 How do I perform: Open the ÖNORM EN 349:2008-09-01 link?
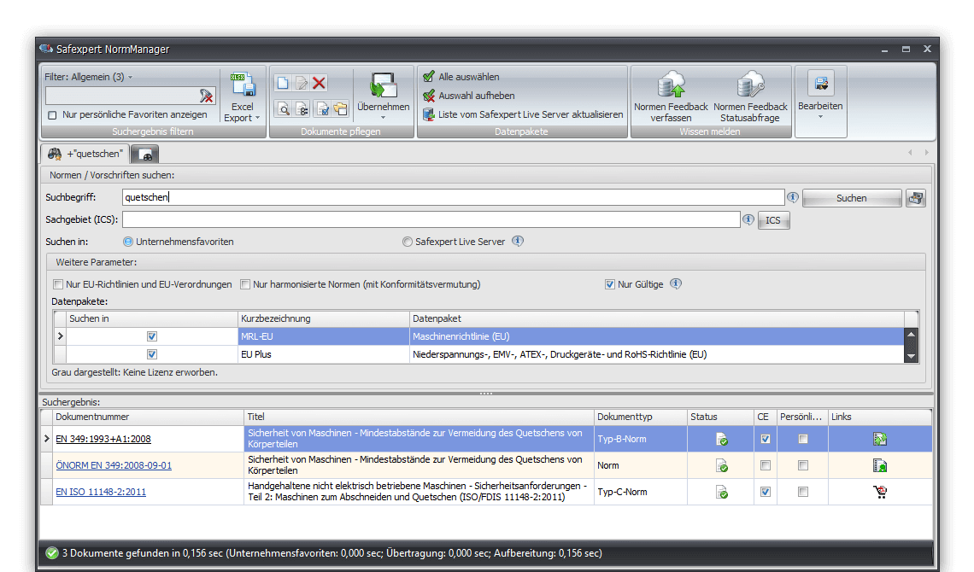point(114,465)
